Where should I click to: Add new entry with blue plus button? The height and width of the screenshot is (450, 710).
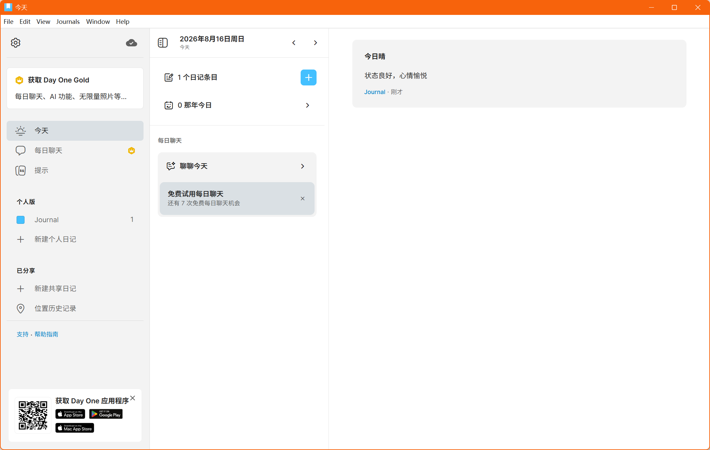(308, 77)
